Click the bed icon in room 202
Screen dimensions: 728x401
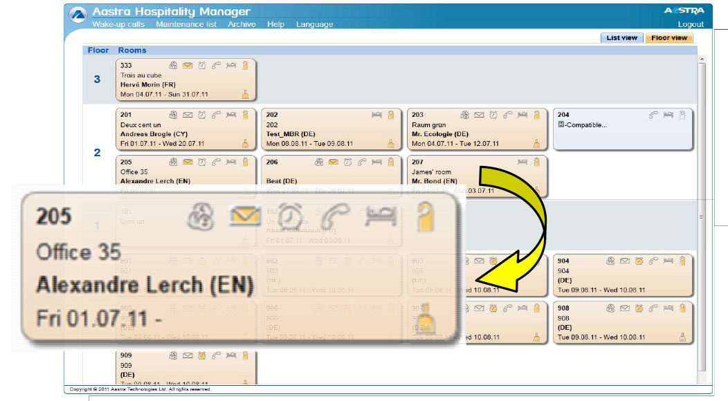tap(377, 115)
